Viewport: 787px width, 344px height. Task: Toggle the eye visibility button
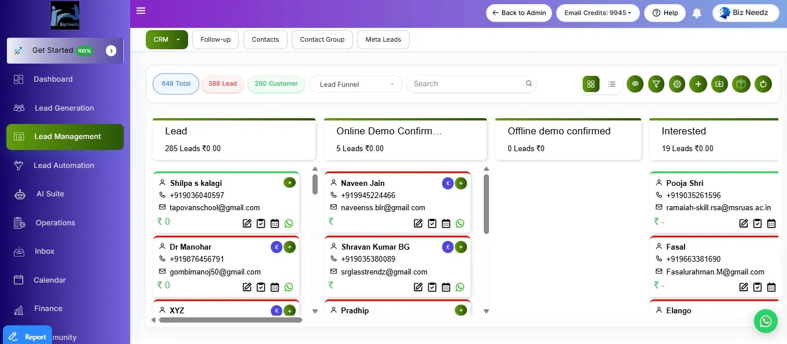point(635,84)
